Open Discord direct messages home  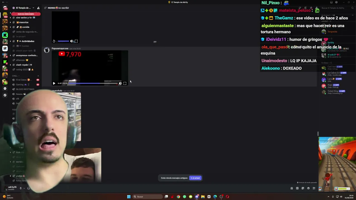[5, 8]
